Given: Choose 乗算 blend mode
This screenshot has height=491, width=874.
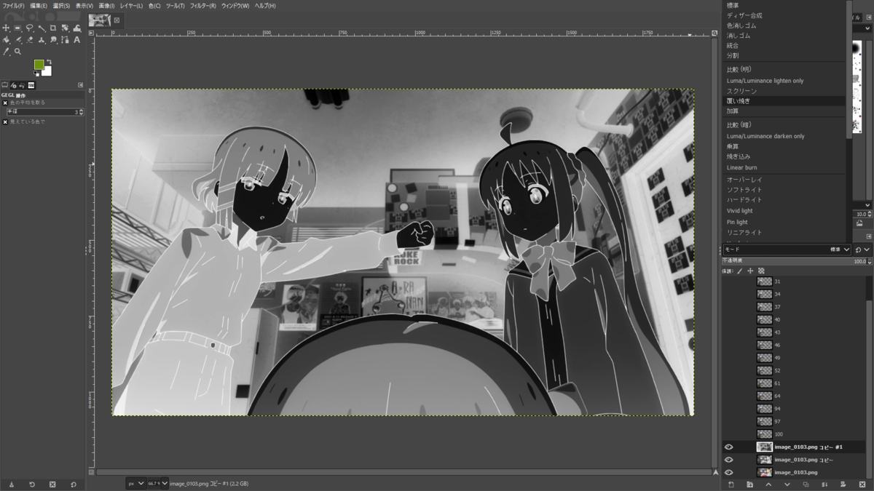Looking at the screenshot, I should 784,146.
